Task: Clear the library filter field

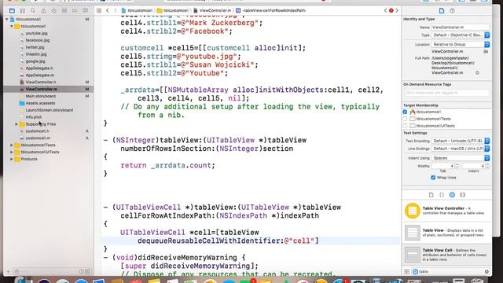Action: pyautogui.click(x=486, y=271)
